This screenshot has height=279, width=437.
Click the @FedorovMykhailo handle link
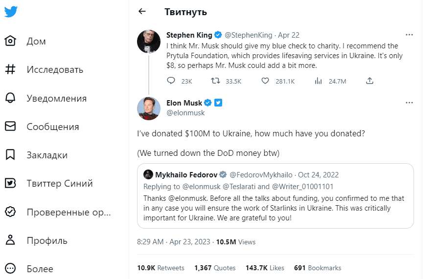[x=261, y=175]
